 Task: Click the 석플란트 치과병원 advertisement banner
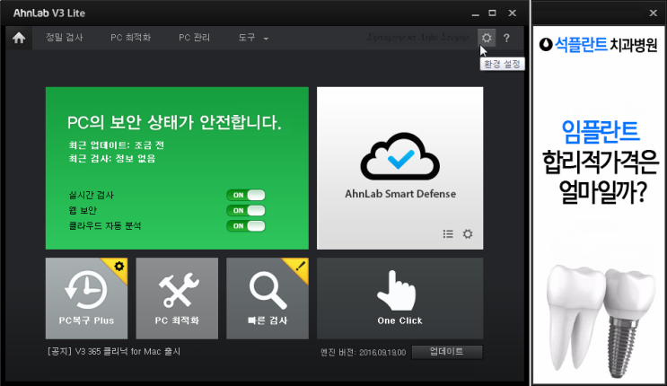(599, 205)
